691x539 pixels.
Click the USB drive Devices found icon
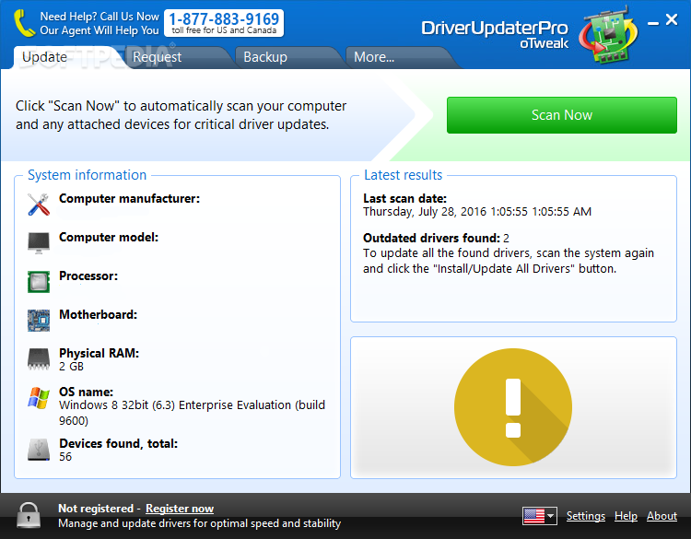[x=39, y=450]
